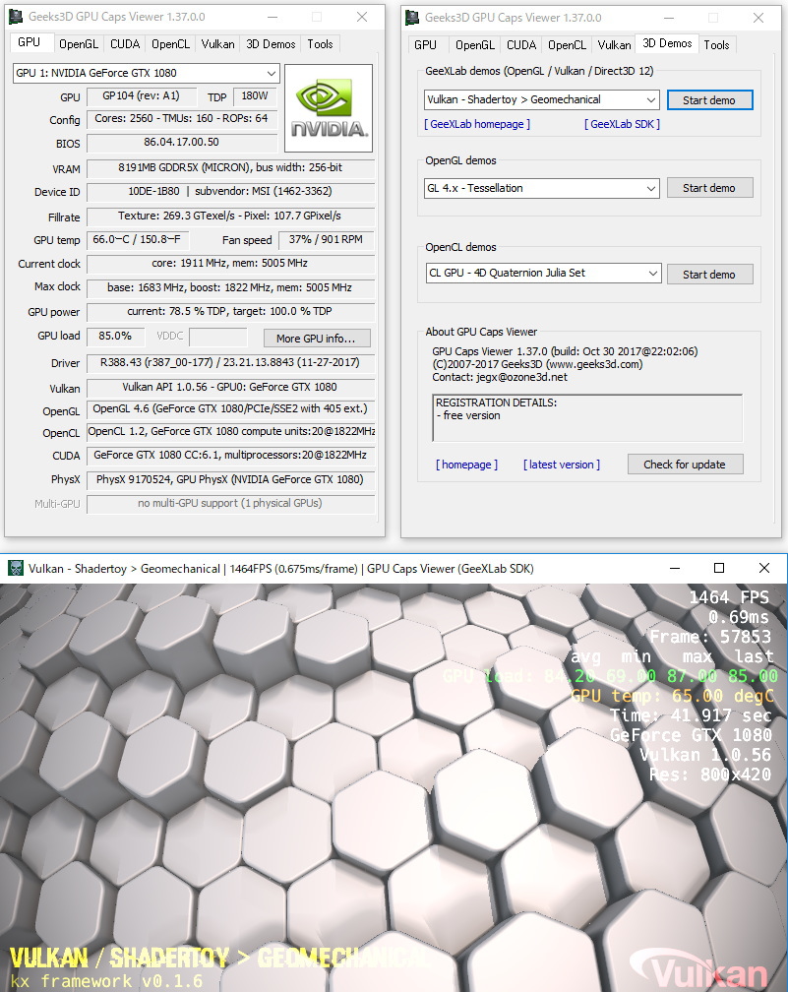Click the PhysX info field

230,480
